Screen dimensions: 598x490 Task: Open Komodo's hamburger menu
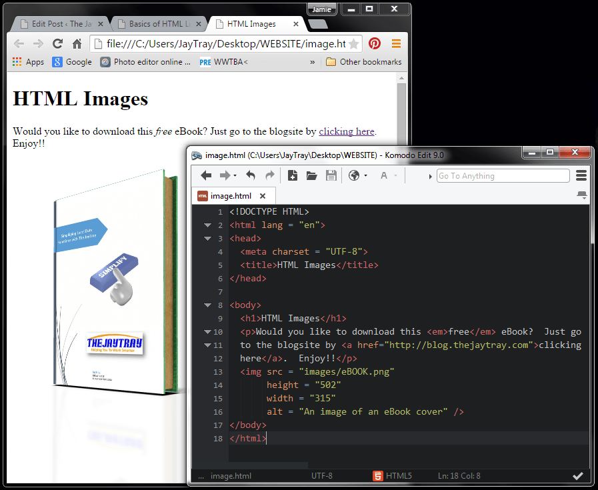point(581,176)
